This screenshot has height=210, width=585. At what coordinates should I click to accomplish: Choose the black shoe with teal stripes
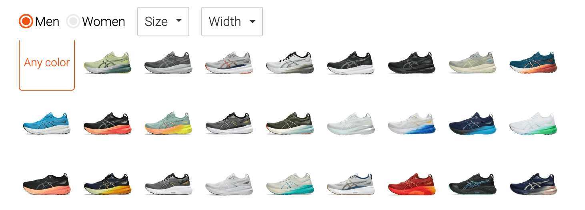pos(473,184)
